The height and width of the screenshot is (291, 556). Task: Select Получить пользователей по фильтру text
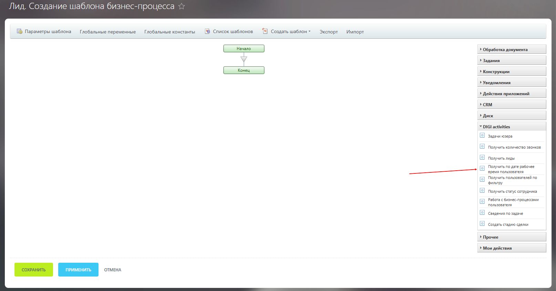pyautogui.click(x=512, y=180)
